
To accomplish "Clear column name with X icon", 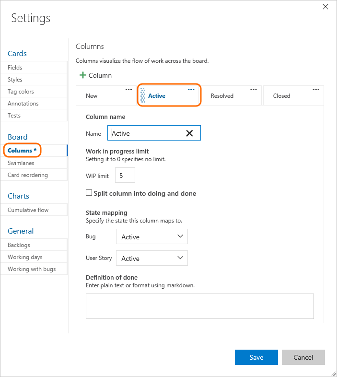I will [x=189, y=133].
